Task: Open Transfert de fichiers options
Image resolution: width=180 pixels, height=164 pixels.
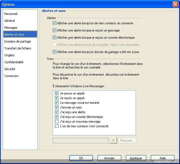Action: [x=18, y=48]
